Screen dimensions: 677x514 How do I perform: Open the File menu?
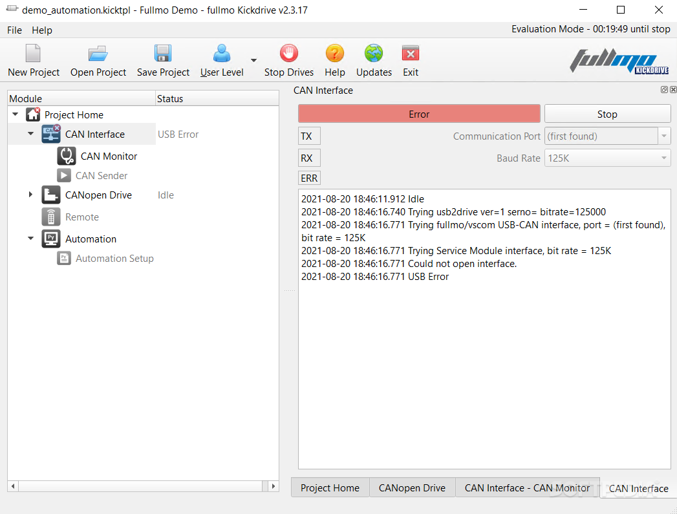(x=14, y=30)
